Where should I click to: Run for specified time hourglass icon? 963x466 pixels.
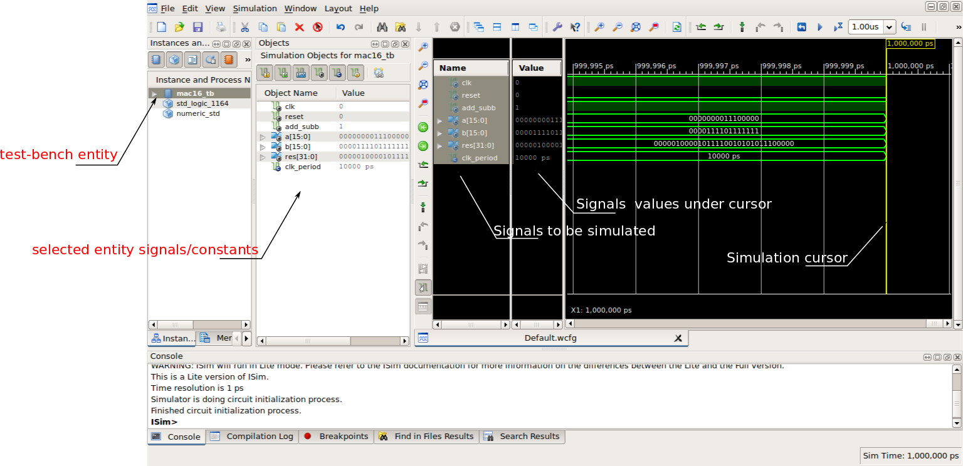838,27
